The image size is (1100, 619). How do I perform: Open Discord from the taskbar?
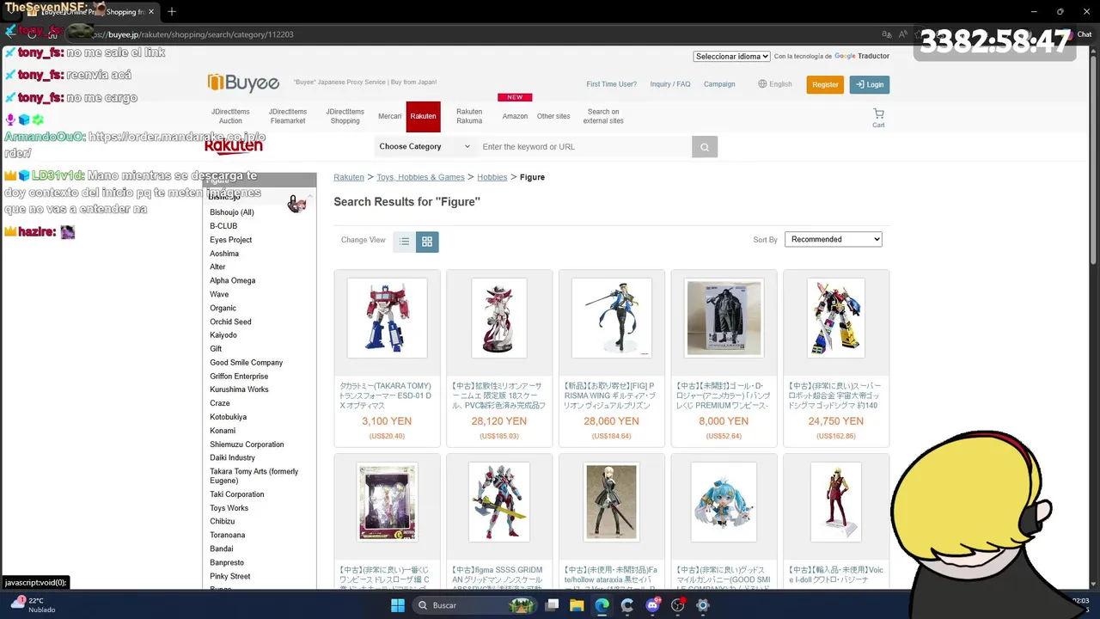click(x=652, y=605)
